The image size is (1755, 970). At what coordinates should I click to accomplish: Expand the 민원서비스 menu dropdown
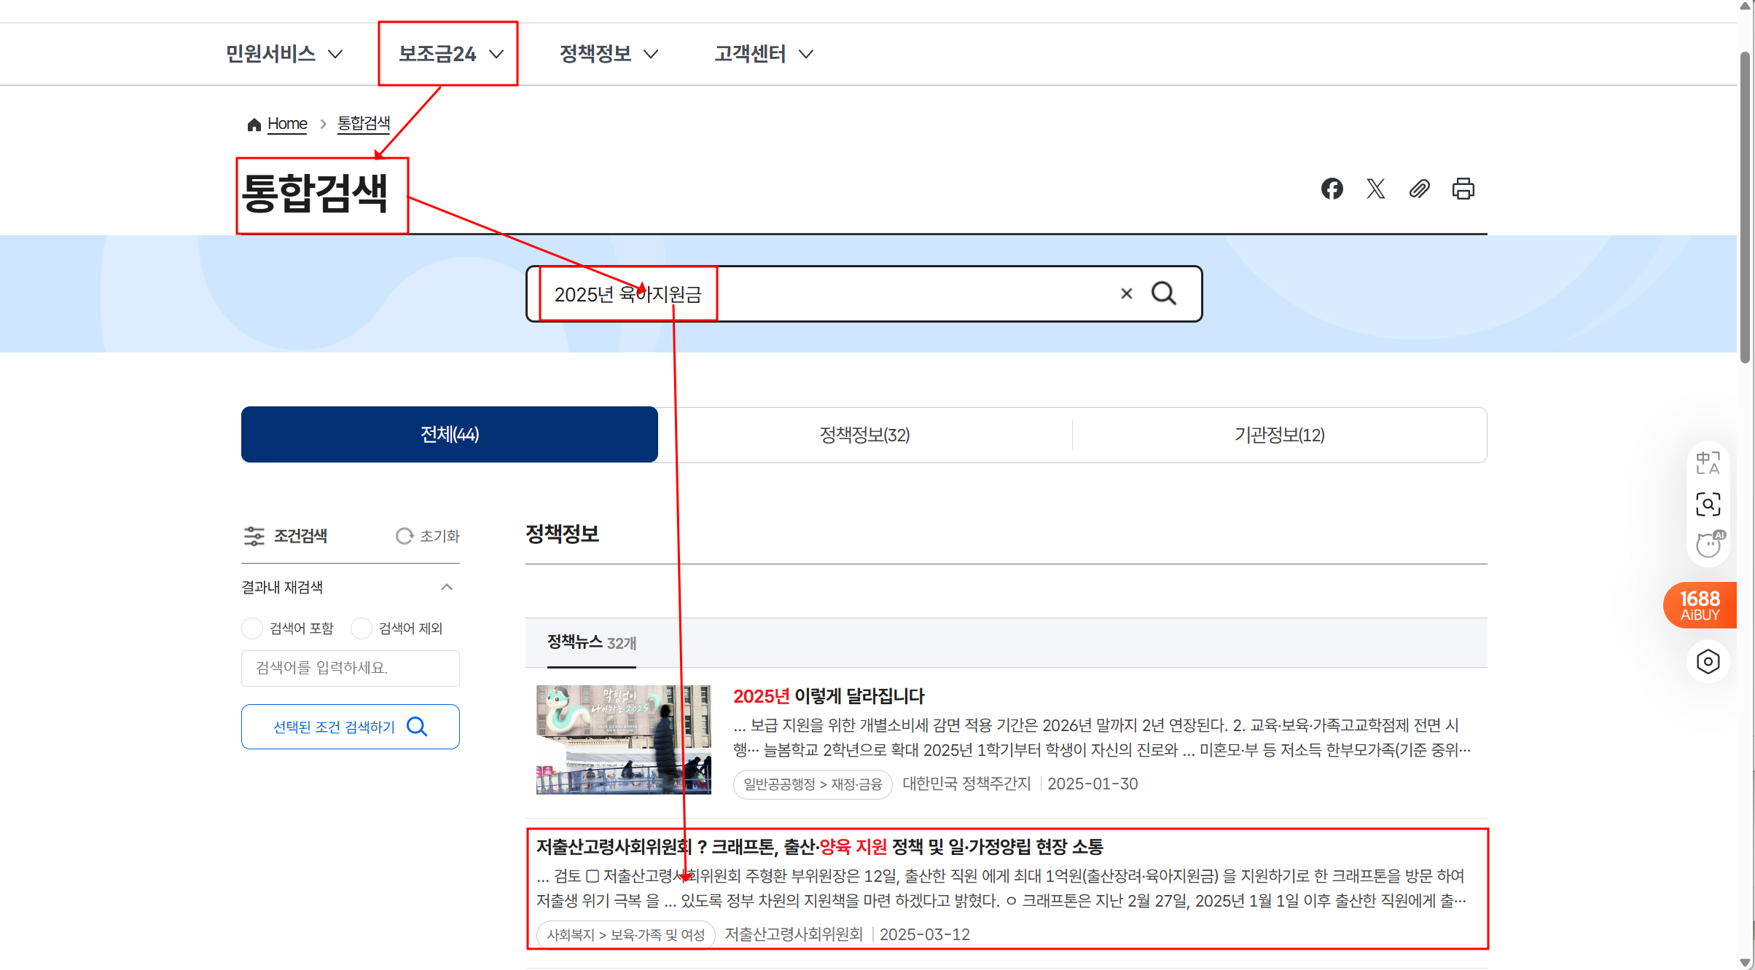[x=284, y=54]
